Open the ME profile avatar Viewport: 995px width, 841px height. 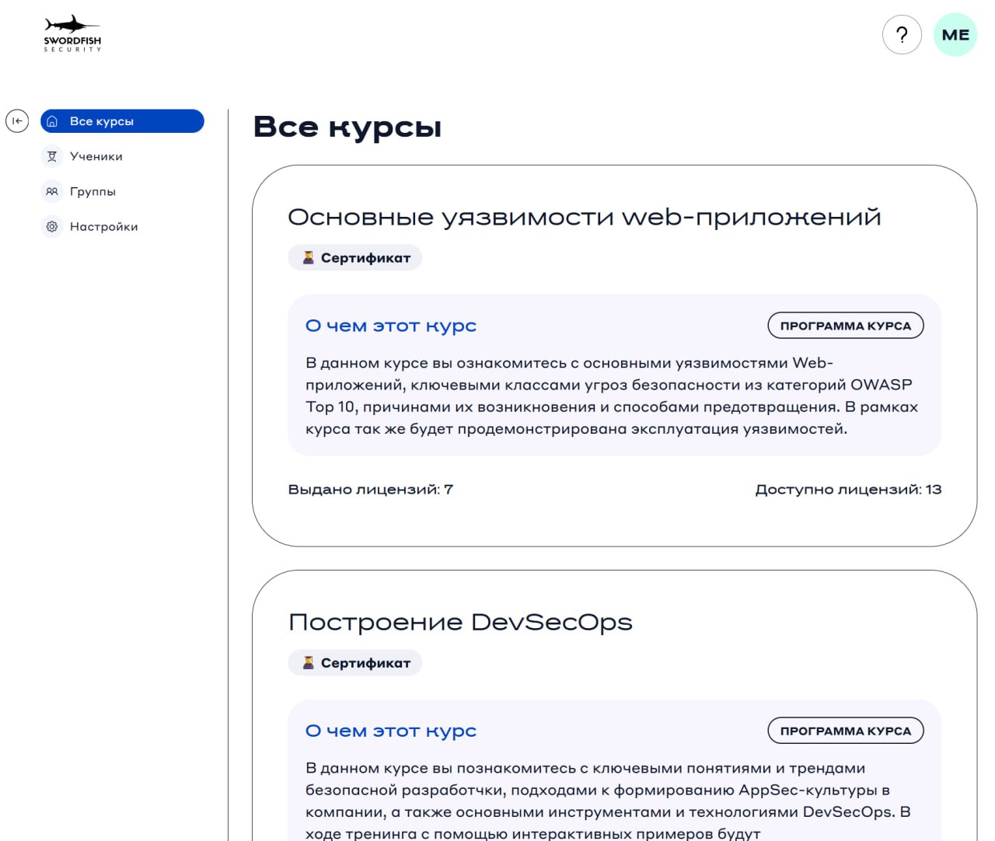[955, 35]
